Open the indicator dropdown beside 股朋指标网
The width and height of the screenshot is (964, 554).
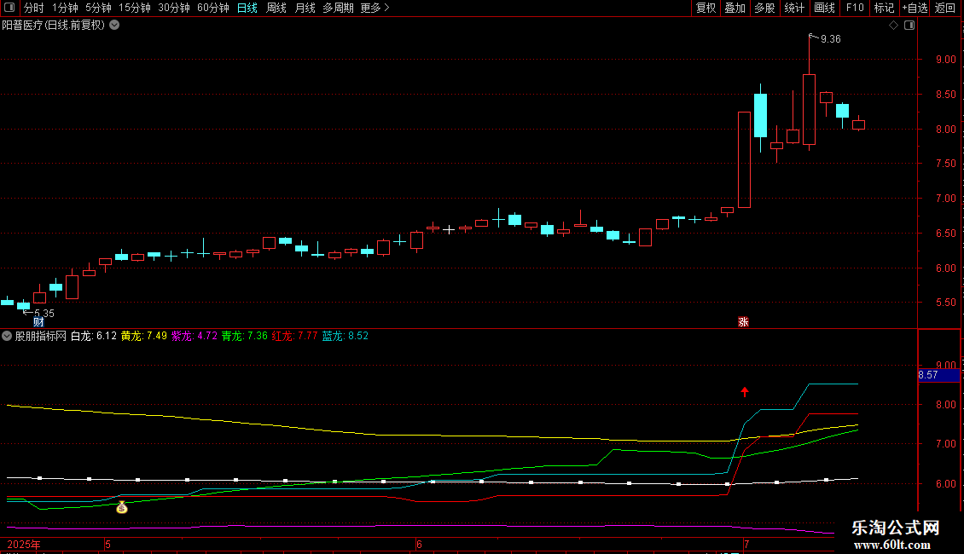click(x=7, y=336)
